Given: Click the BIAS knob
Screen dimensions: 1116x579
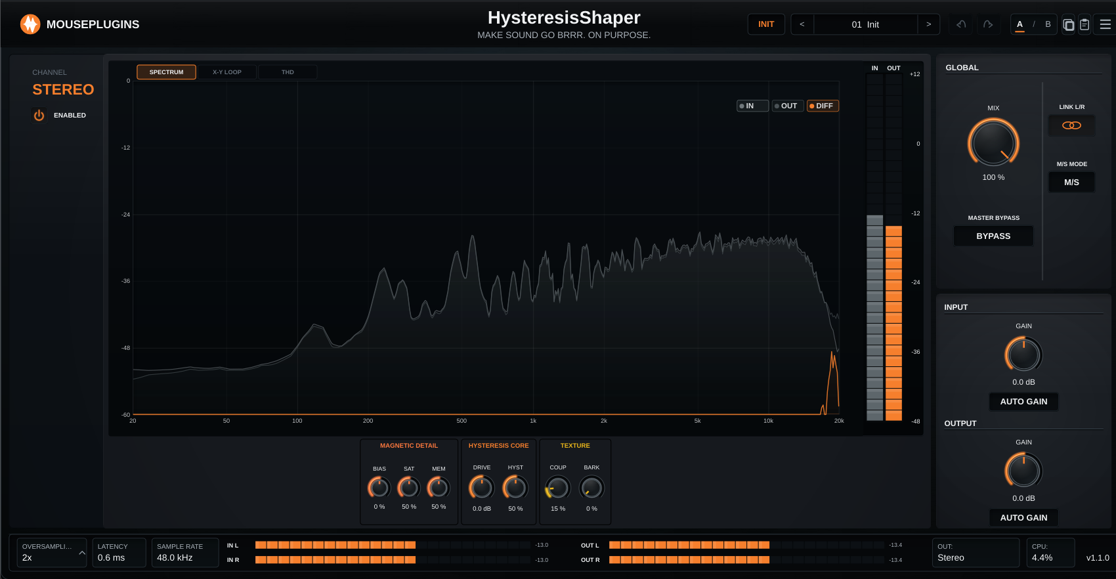Looking at the screenshot, I should 379,488.
